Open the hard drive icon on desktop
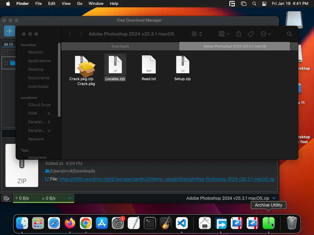The image size is (314, 235). point(294,20)
